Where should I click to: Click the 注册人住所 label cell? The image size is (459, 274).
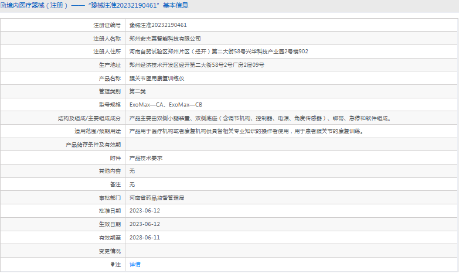pos(63,52)
